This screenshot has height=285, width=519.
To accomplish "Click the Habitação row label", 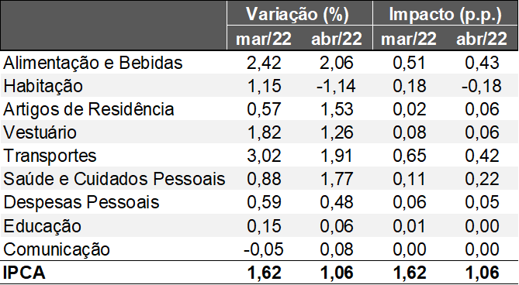I will pos(43,86).
